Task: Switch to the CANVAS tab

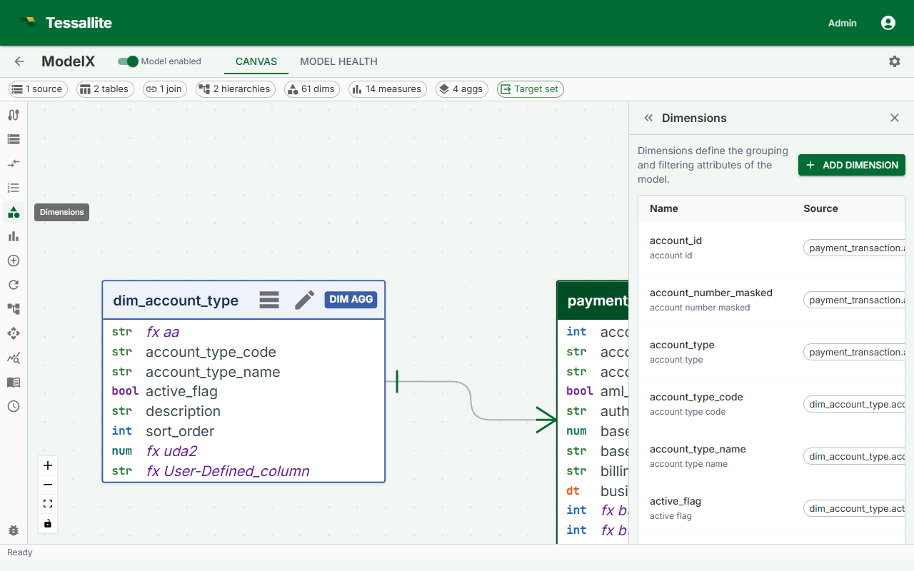Action: point(256,61)
